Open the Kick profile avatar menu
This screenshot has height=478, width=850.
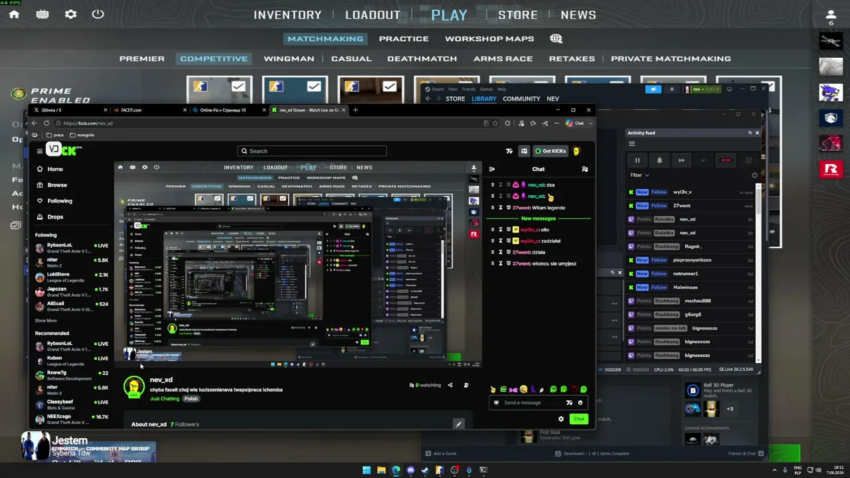576,151
